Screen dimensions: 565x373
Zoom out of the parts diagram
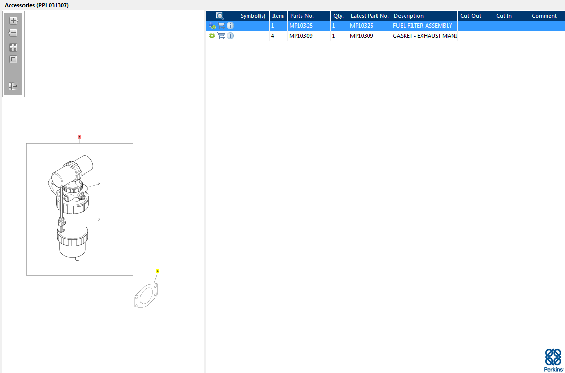[13, 33]
